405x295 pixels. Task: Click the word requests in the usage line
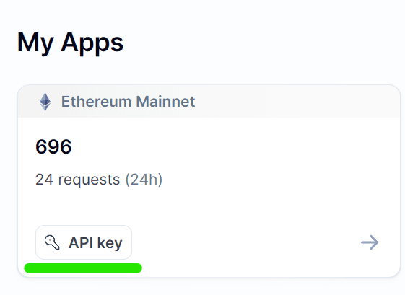point(89,180)
